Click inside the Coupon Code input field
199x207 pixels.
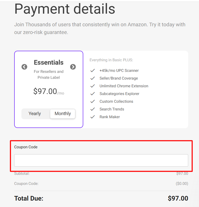tap(101, 160)
